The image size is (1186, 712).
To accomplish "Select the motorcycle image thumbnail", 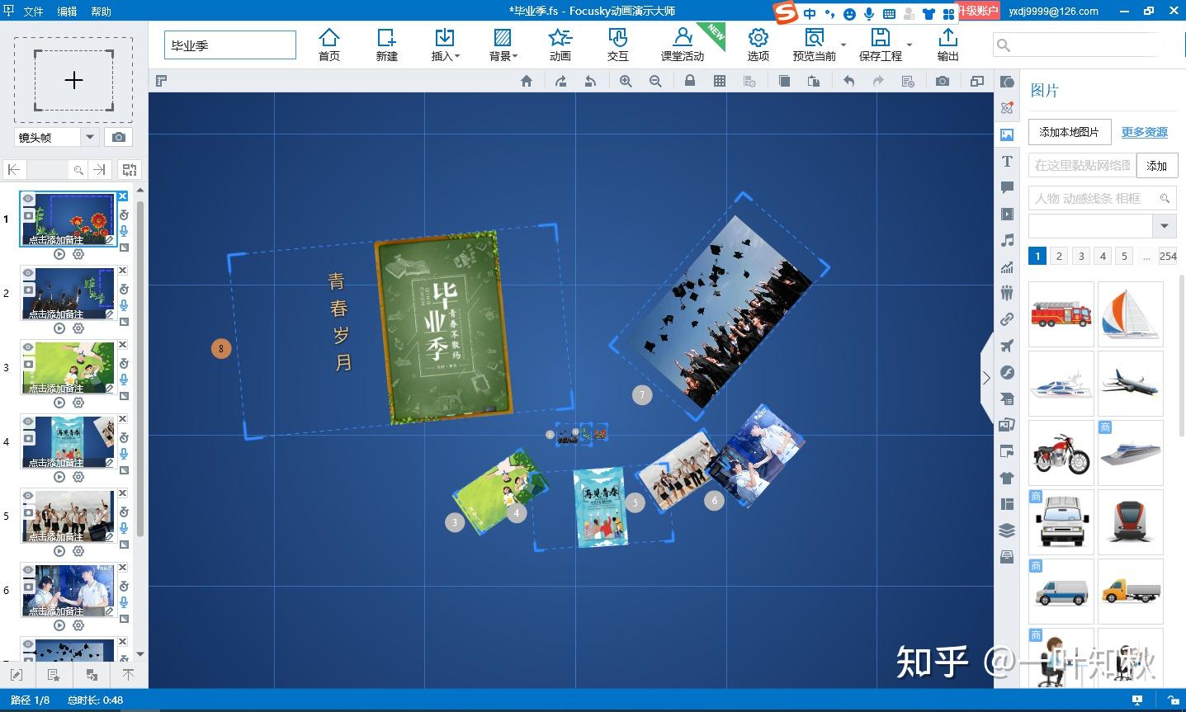I will 1061,453.
